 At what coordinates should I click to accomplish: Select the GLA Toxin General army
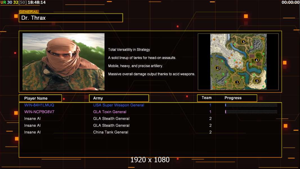tap(110, 112)
